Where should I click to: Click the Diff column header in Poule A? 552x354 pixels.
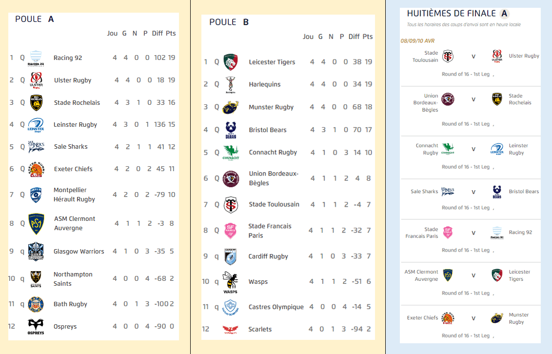coord(157,33)
